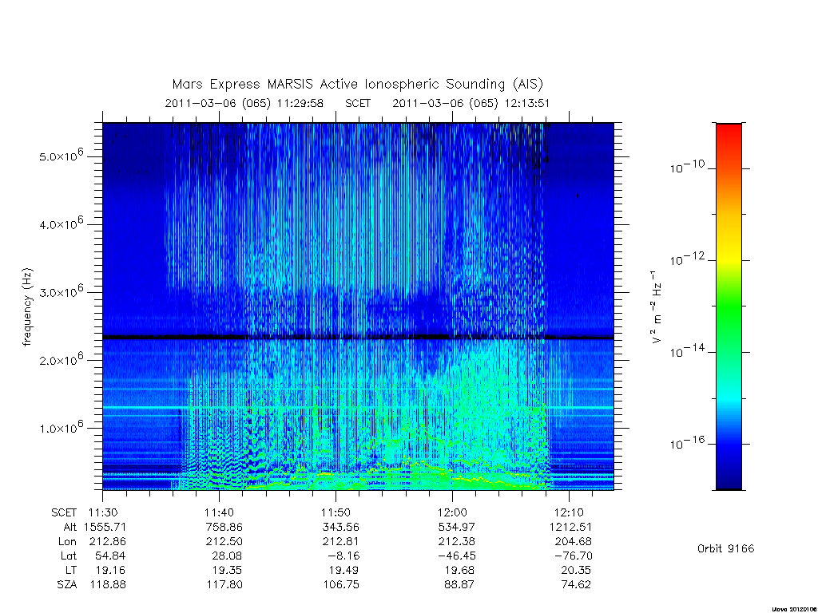This screenshot has width=818, height=613.
Task: Click the Lat row label
Action: [x=69, y=556]
